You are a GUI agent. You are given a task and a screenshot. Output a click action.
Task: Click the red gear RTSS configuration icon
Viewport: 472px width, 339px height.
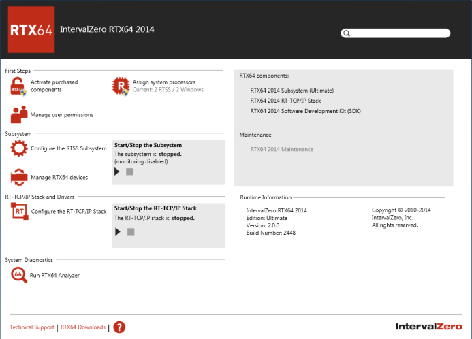19,148
